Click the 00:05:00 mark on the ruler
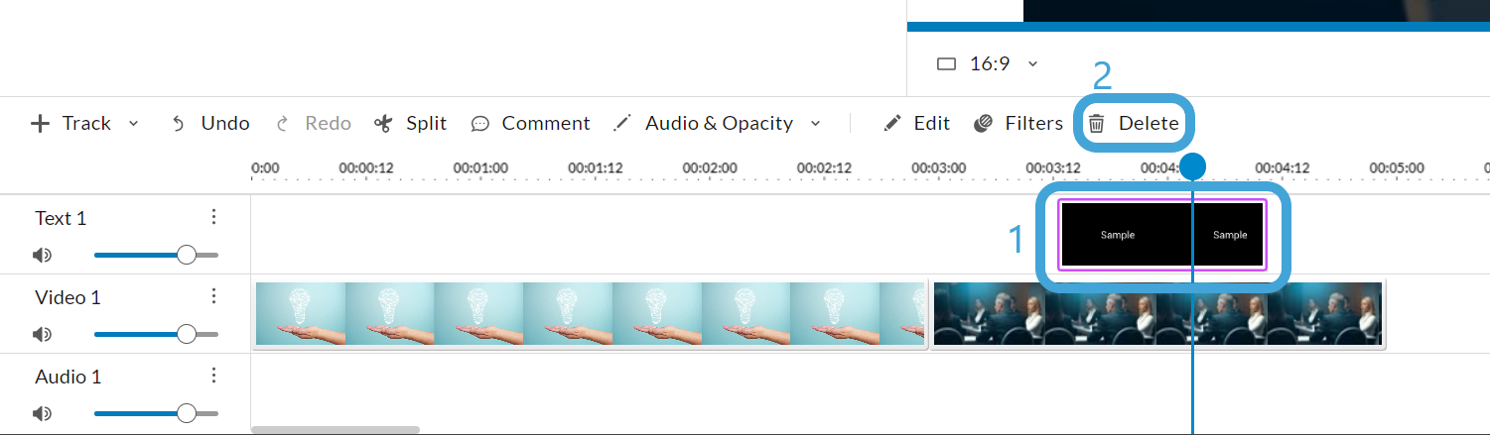Screen dimensions: 1490x435 coord(1397,168)
